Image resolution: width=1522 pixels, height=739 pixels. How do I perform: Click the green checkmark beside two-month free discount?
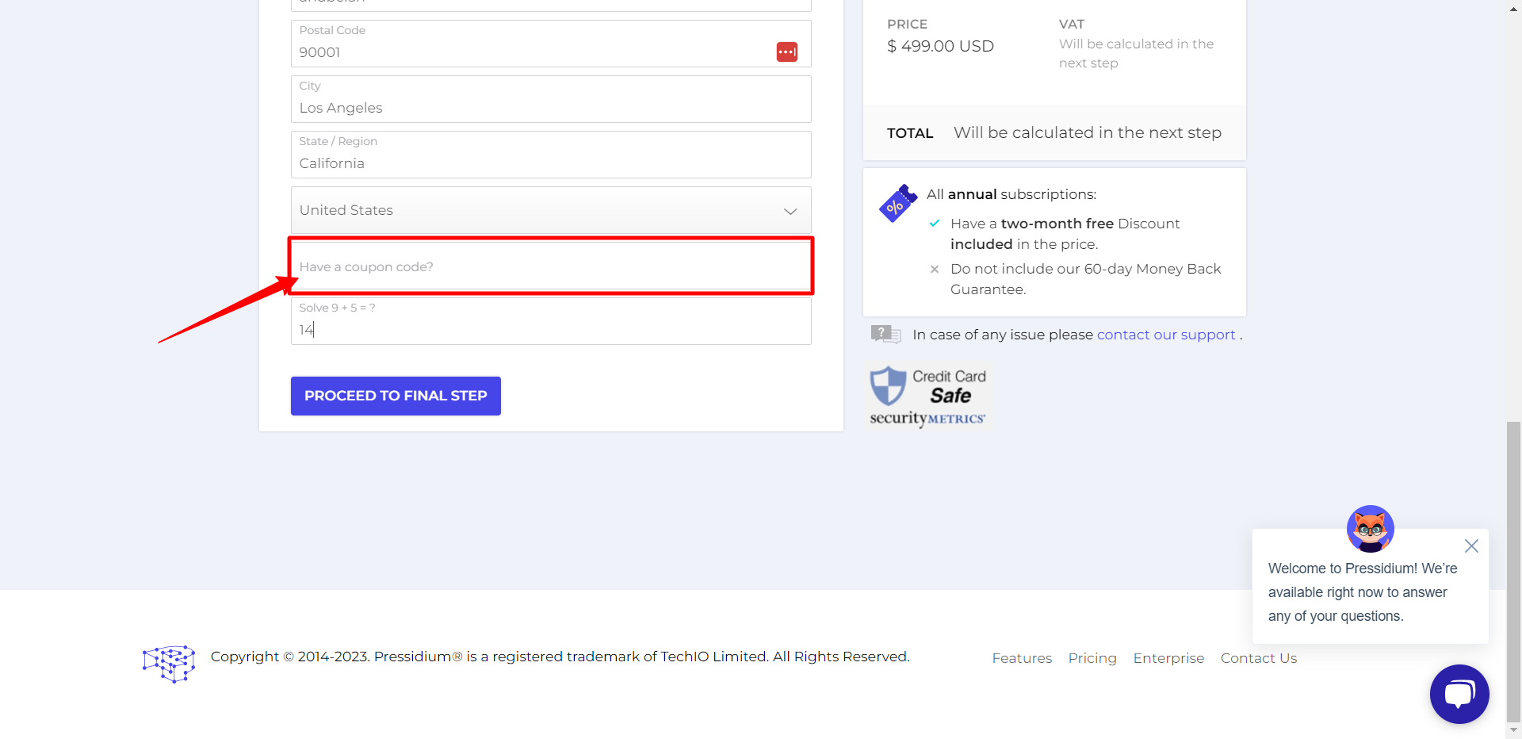click(x=935, y=224)
